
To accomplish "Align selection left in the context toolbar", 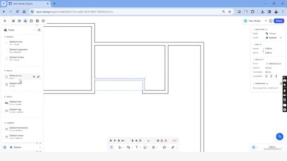I will click(111, 140).
